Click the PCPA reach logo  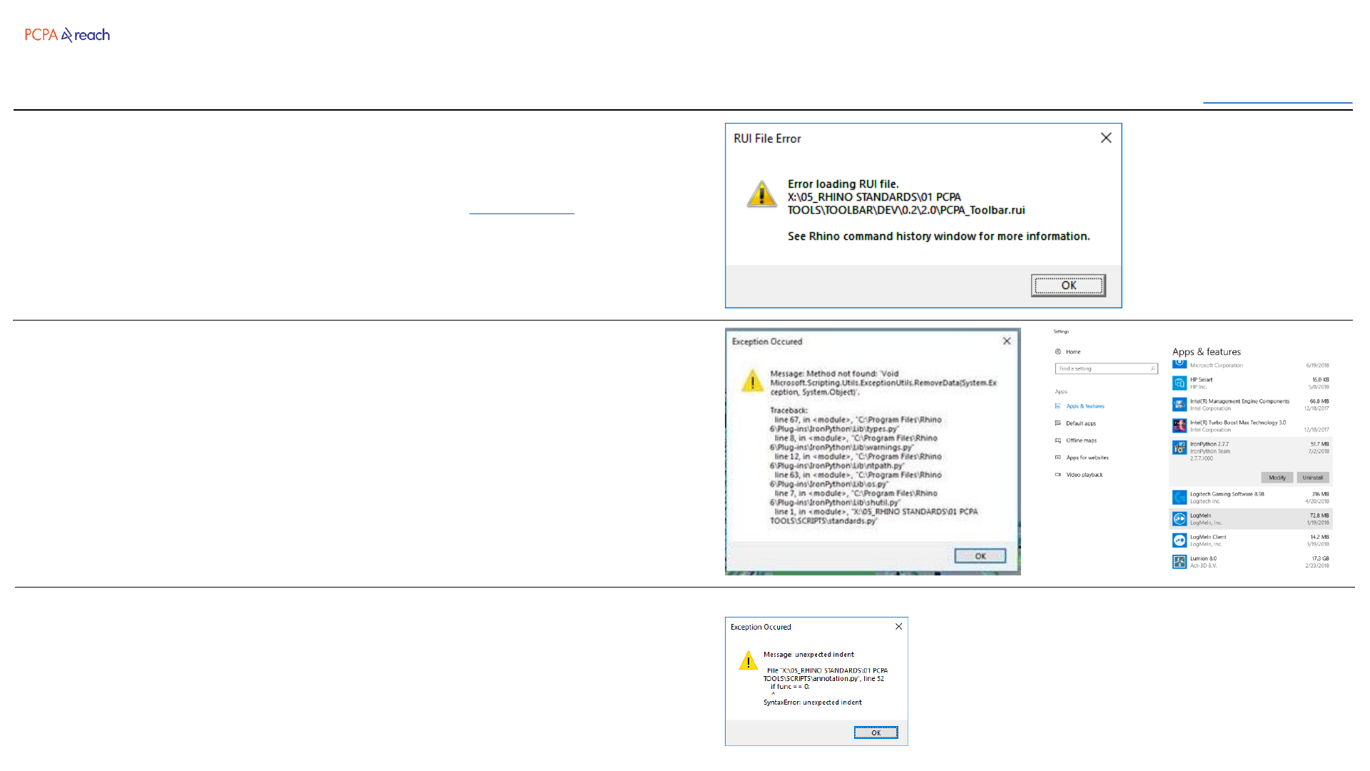pyautogui.click(x=67, y=35)
